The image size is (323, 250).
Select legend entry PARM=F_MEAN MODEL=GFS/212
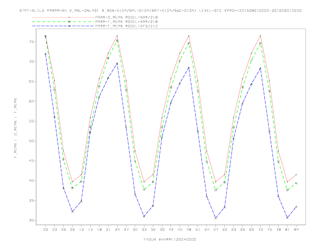tap(126, 26)
